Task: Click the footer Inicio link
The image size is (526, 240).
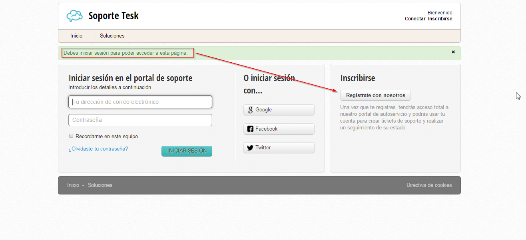Action: 73,185
